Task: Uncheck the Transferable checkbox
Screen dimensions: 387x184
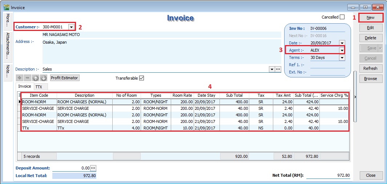Action: tap(142, 78)
